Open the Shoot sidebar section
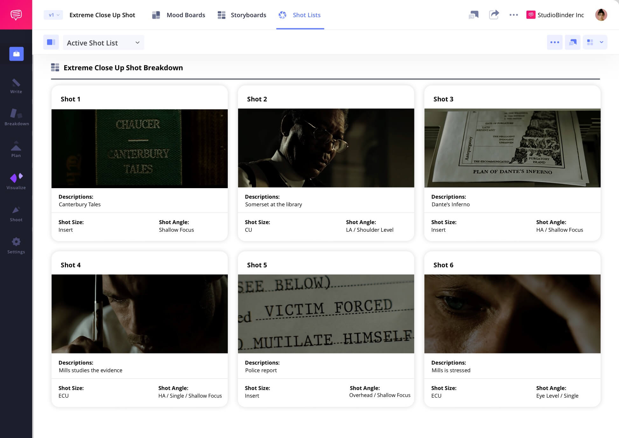619x438 pixels. point(16,214)
